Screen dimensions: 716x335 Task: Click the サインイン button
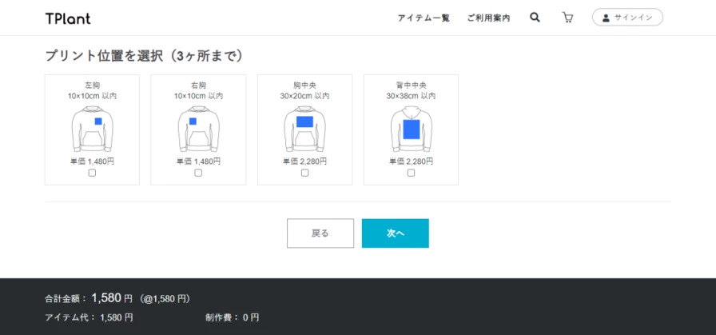coord(627,18)
